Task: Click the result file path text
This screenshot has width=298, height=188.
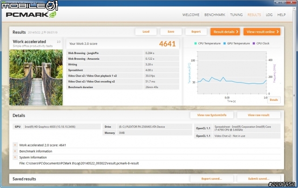Action: tap(79, 163)
